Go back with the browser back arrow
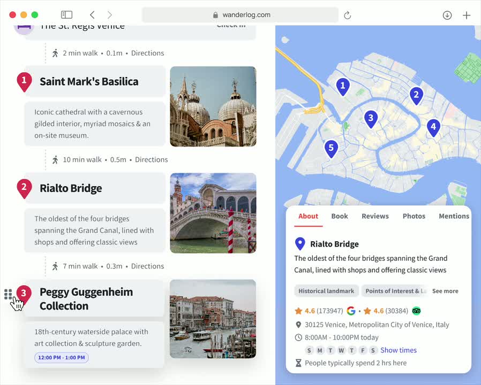This screenshot has width=481, height=385. pos(92,14)
